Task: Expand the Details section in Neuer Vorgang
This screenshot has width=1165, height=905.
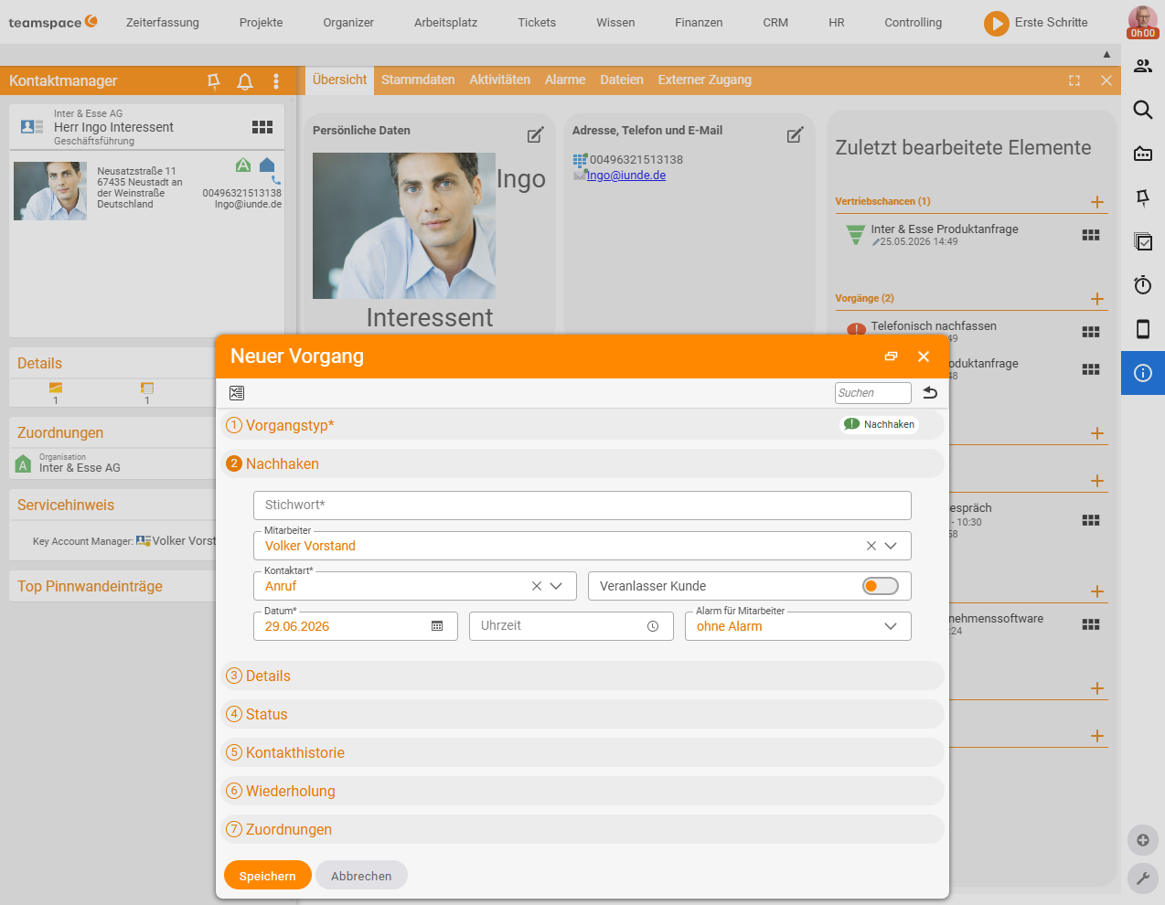Action: point(583,676)
